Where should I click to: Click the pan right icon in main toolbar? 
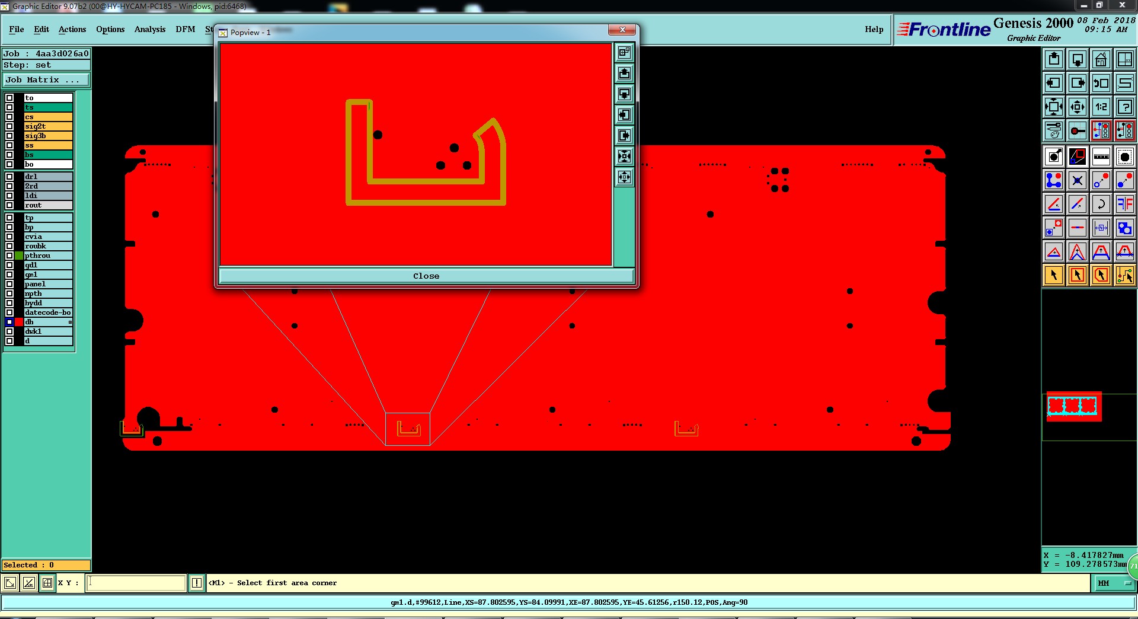[x=1078, y=83]
